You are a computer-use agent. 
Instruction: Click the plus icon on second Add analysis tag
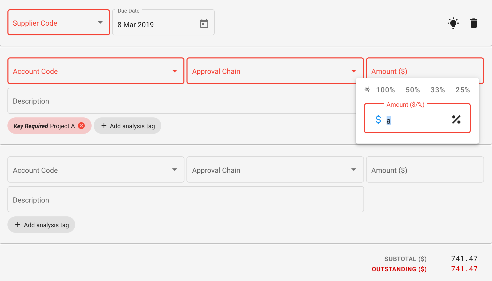[x=17, y=225]
